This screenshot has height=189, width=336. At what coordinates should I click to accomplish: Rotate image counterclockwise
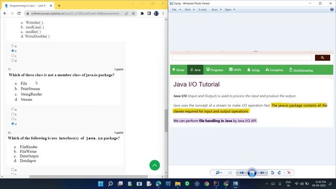[272, 173]
